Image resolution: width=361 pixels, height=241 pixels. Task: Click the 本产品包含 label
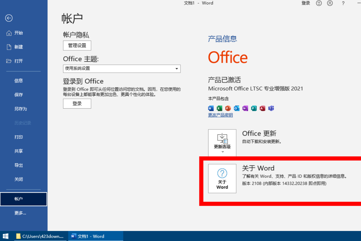218,99
